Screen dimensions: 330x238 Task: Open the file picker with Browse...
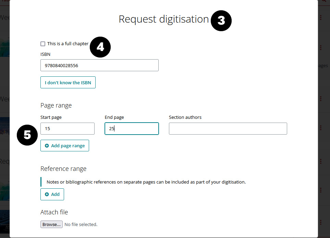[51, 224]
